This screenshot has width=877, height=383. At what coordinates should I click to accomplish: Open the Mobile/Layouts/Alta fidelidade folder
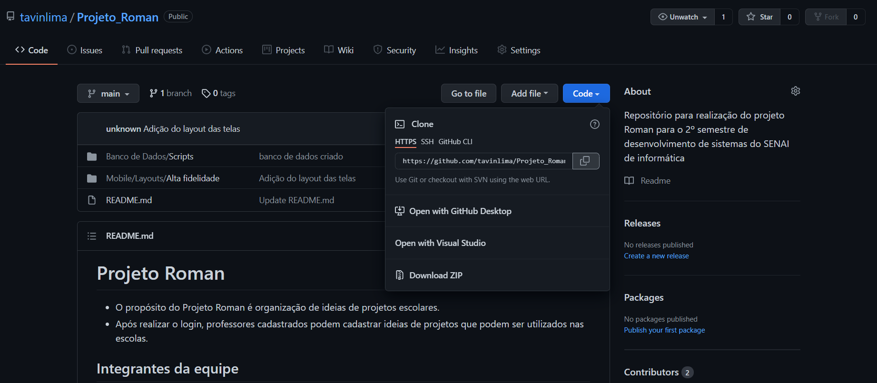coord(163,178)
